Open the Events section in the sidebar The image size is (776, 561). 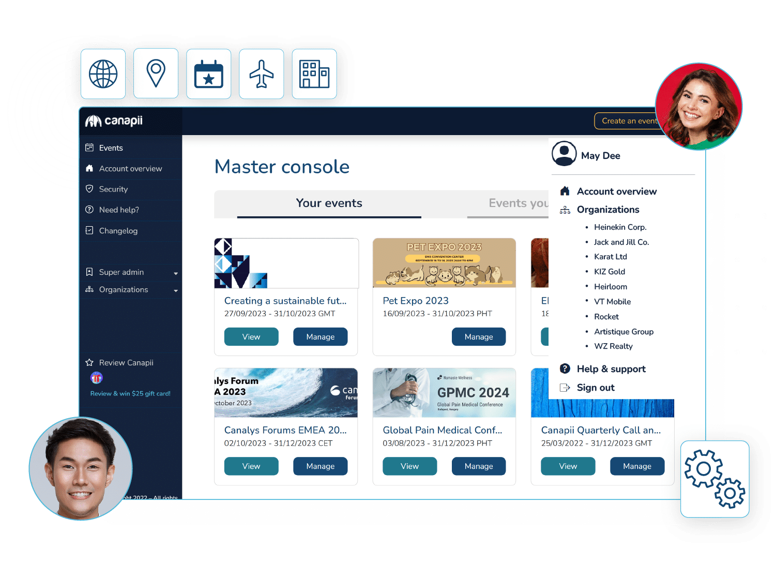pos(111,147)
